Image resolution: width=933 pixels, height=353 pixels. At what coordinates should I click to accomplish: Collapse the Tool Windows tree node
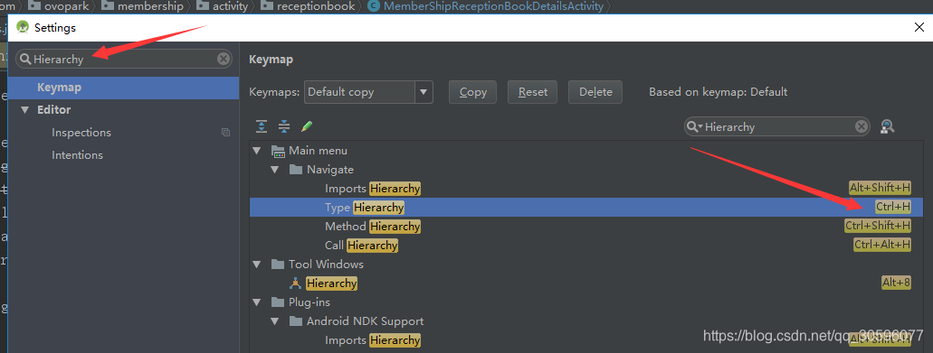point(256,264)
